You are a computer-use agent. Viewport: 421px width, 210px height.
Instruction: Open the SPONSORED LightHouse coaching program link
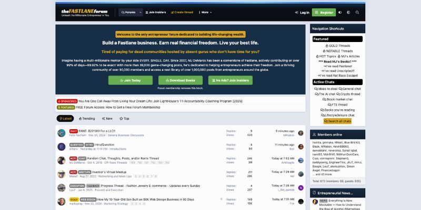tap(161, 101)
